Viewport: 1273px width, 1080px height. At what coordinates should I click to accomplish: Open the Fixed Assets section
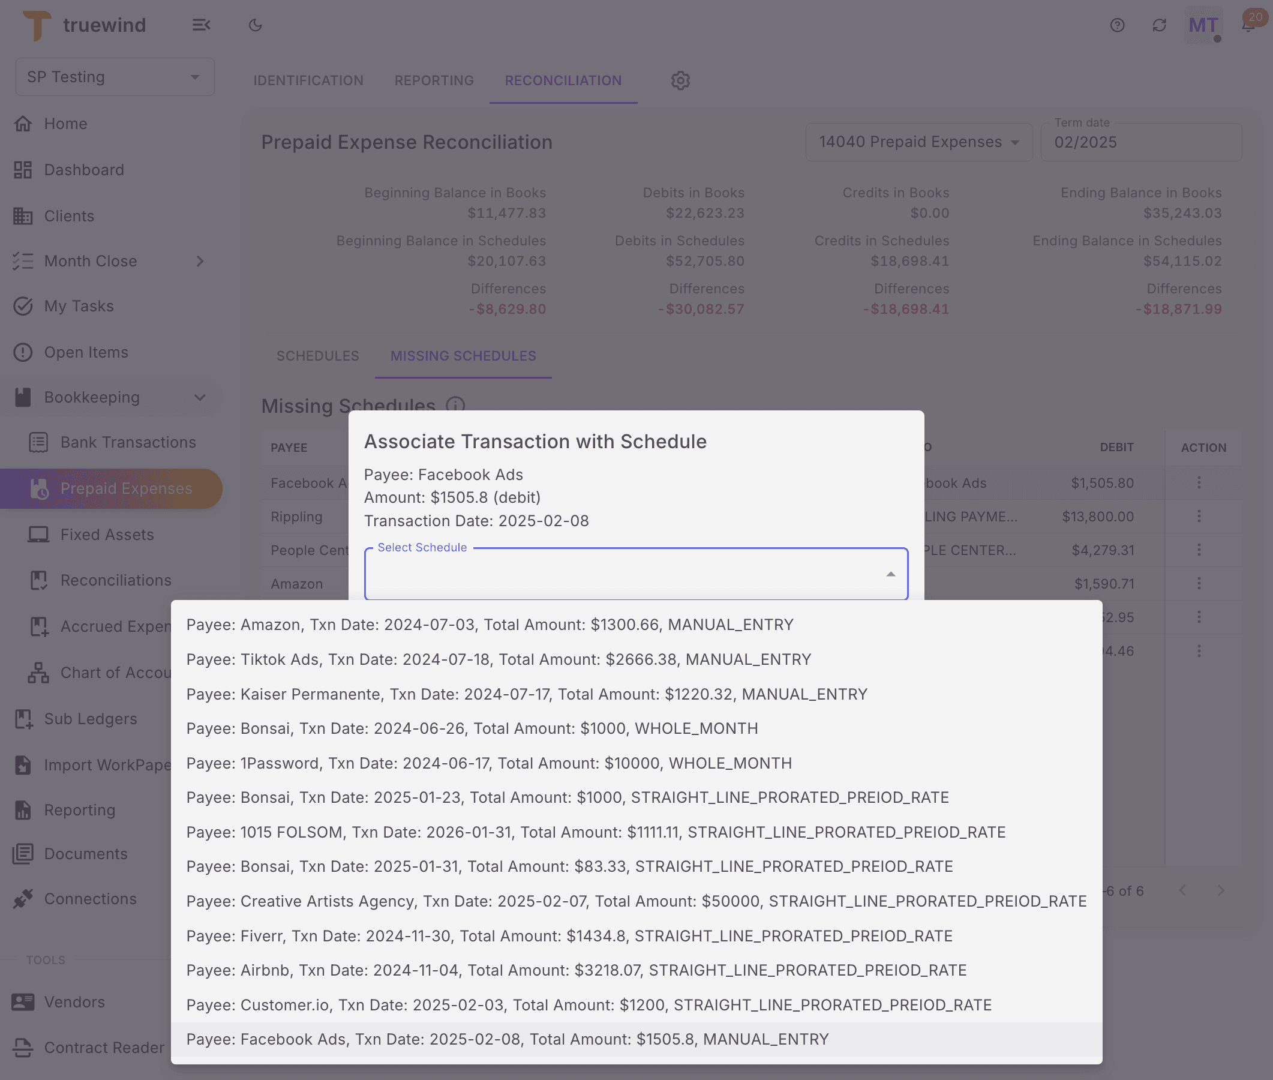click(107, 534)
